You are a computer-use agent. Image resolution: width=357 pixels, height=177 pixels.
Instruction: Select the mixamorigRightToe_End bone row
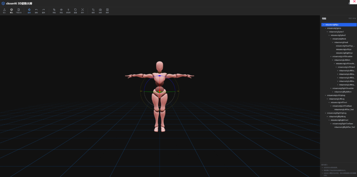pos(339,127)
